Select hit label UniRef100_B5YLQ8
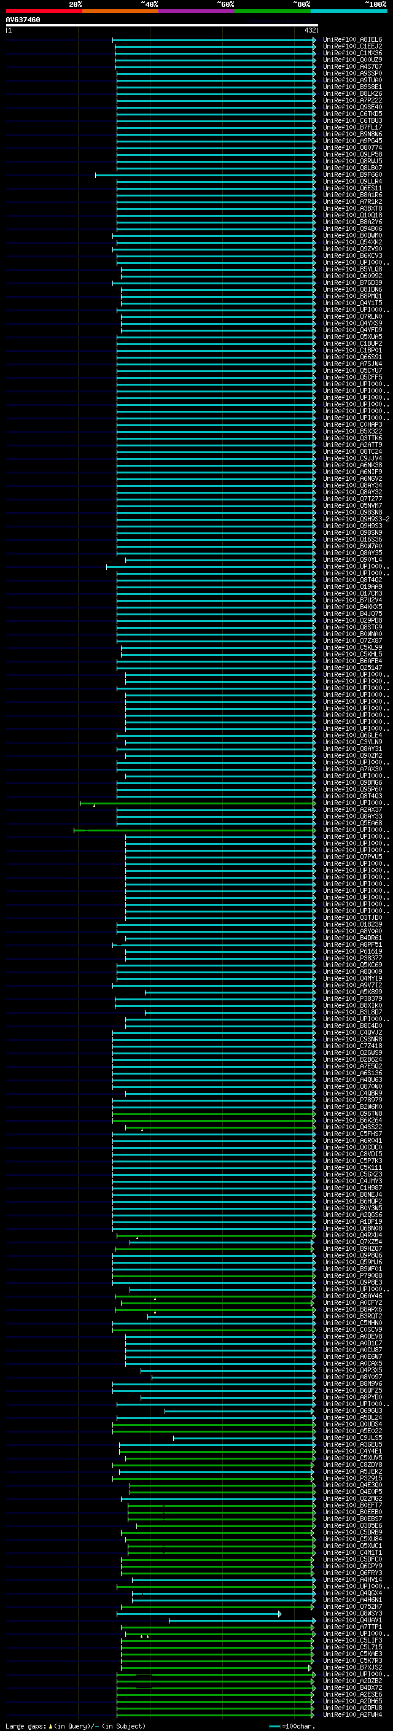 point(352,270)
